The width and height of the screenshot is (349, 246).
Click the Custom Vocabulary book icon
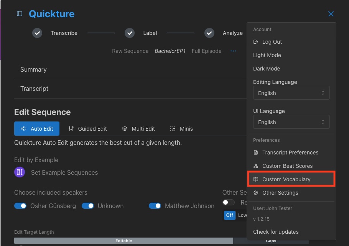pos(256,179)
